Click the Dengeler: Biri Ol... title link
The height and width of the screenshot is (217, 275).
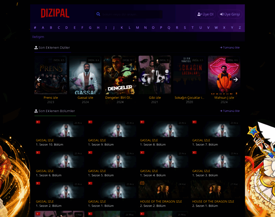point(119,98)
